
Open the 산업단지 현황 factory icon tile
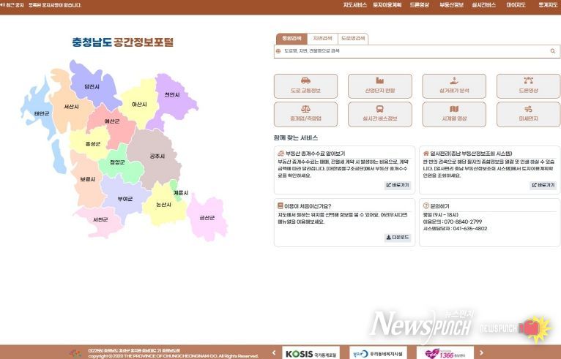click(x=379, y=86)
